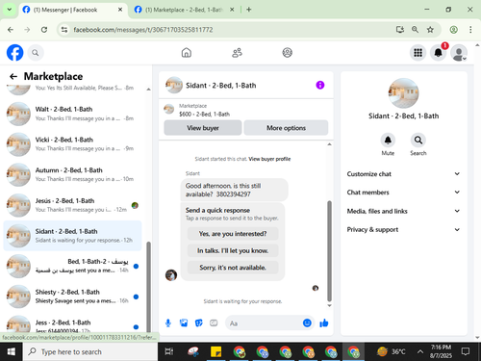Open the notifications bell

tap(439, 53)
